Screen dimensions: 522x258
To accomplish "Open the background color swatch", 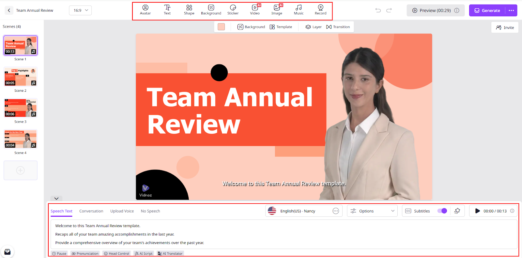I will click(x=221, y=27).
